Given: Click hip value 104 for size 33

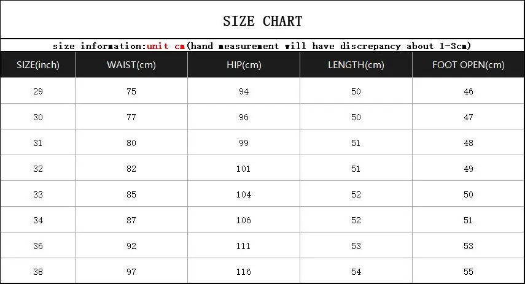Looking at the screenshot, I should click(244, 194).
